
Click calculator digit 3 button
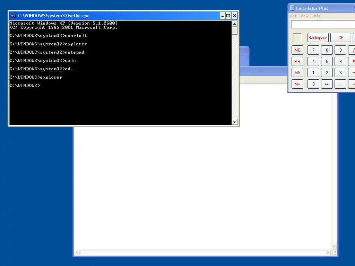pyautogui.click(x=340, y=73)
